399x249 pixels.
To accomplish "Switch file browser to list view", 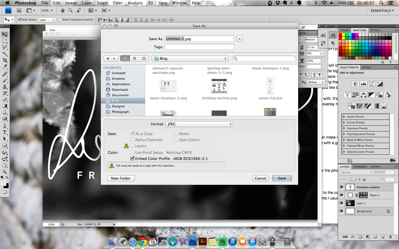I will click(134, 58).
